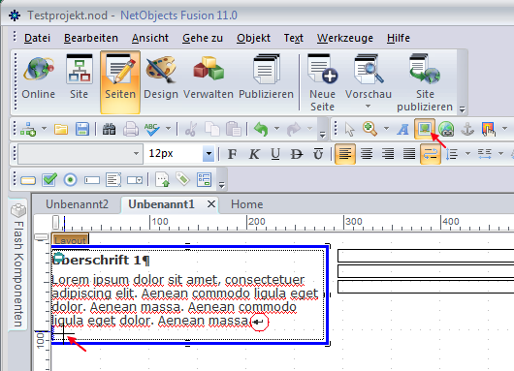The width and height of the screenshot is (514, 371).
Task: Insert a form checkbox element
Action: tap(49, 179)
